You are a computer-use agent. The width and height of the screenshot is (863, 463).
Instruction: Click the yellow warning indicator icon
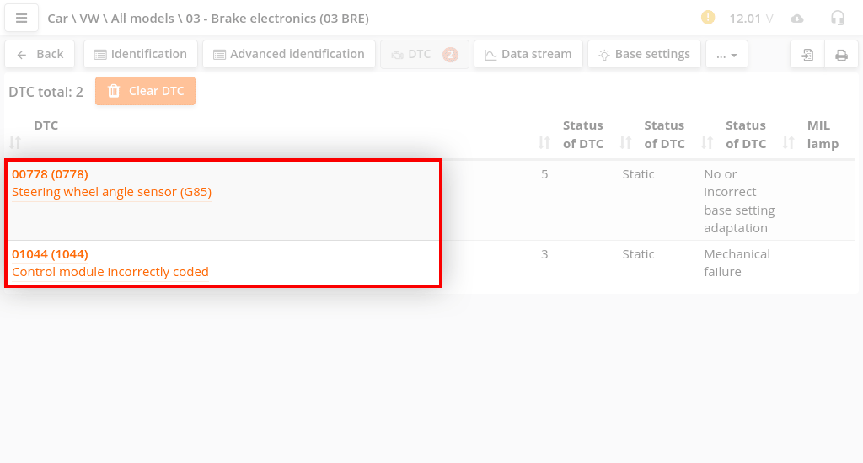[x=708, y=18]
